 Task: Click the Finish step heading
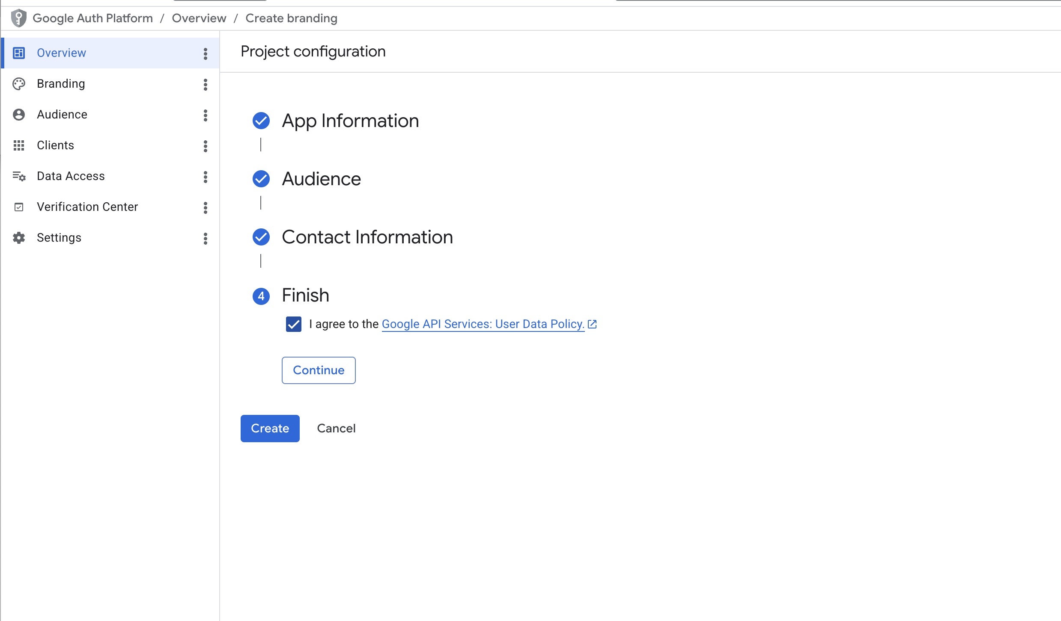[x=306, y=295]
